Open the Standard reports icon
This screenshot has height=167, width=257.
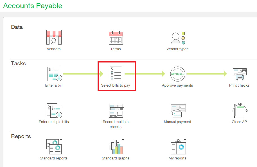[x=54, y=147]
